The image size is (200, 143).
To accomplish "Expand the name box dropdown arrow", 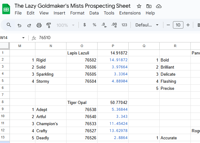I will pyautogui.click(x=23, y=38).
